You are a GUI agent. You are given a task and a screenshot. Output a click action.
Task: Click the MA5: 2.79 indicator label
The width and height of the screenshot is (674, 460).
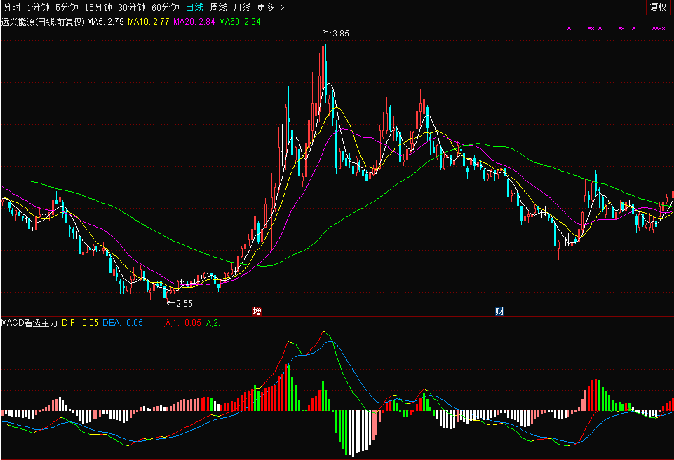[x=105, y=22]
